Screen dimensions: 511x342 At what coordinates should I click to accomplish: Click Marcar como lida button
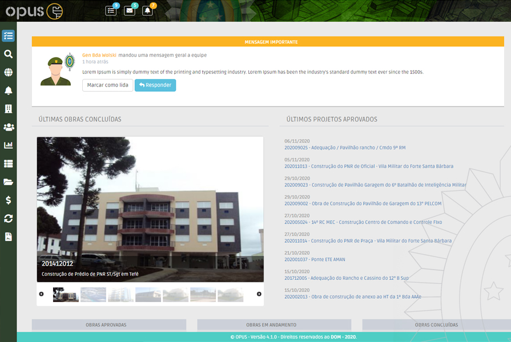tap(107, 85)
